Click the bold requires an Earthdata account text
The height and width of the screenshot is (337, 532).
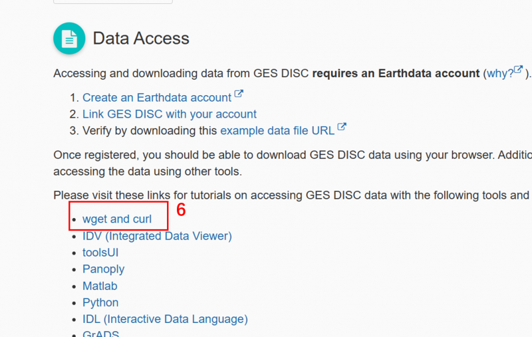pyautogui.click(x=396, y=73)
